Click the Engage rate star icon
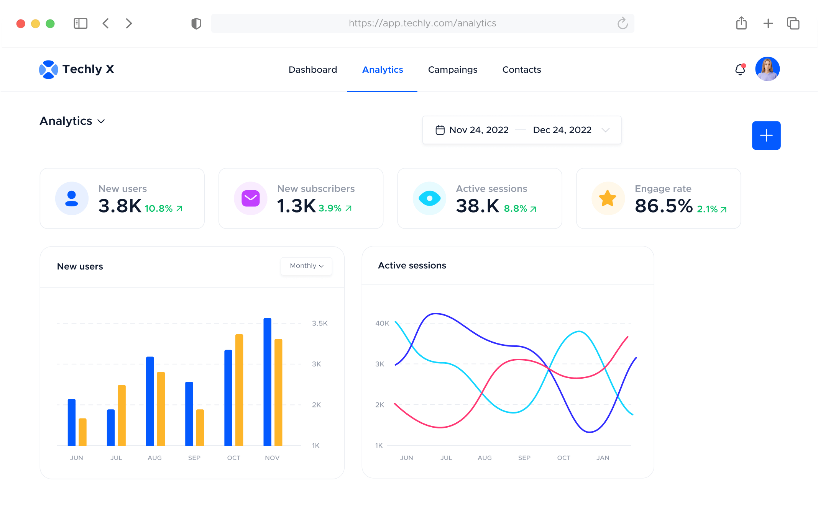818x510 pixels. point(608,198)
